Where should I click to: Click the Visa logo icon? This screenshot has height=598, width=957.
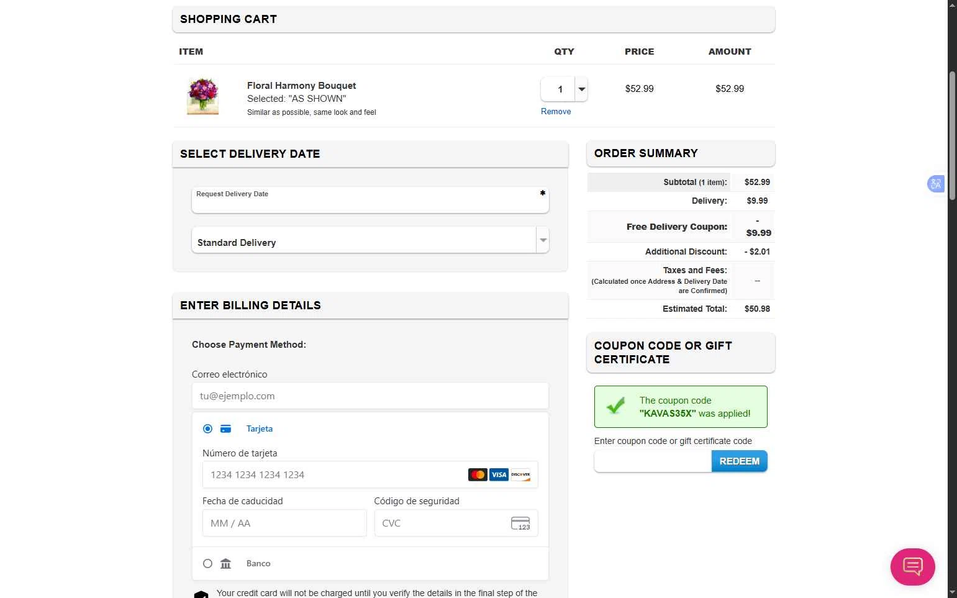click(x=499, y=475)
